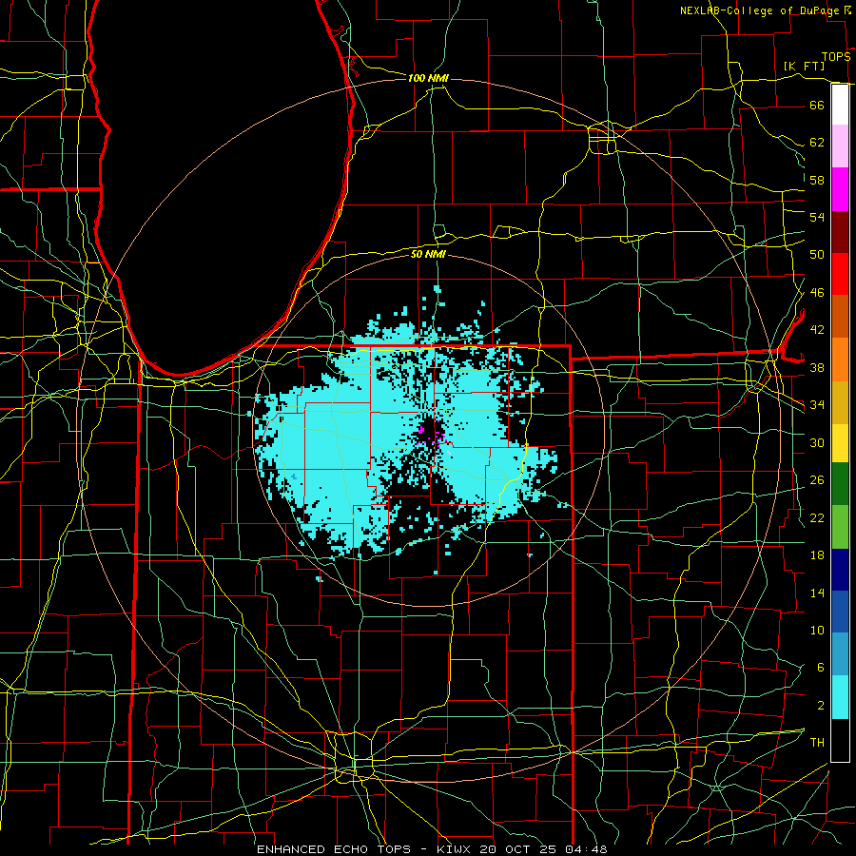The height and width of the screenshot is (856, 856).
Task: Click the magenta echo core near radar center
Action: pos(421,430)
